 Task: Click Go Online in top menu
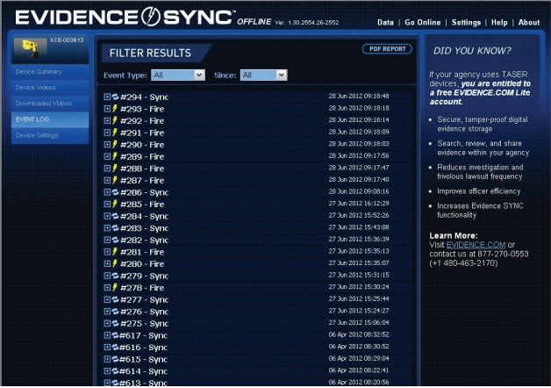[423, 23]
